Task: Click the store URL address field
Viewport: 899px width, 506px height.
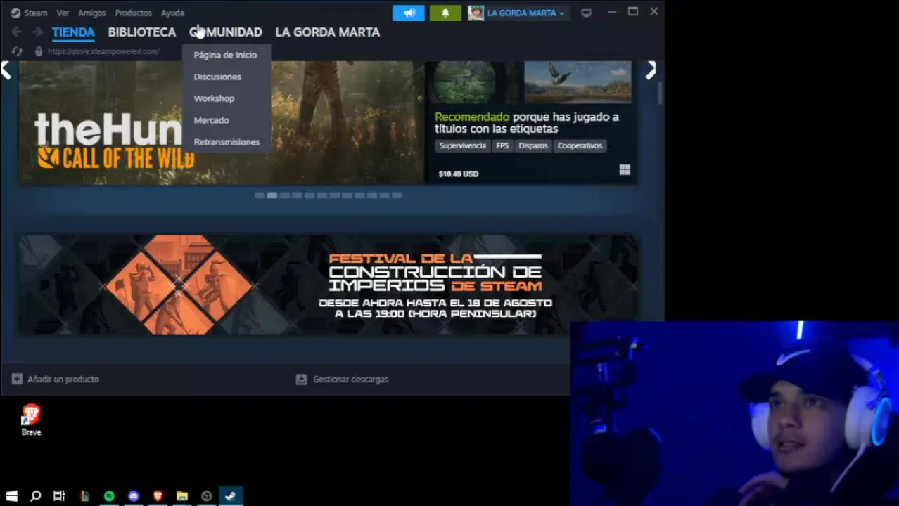Action: (x=104, y=51)
